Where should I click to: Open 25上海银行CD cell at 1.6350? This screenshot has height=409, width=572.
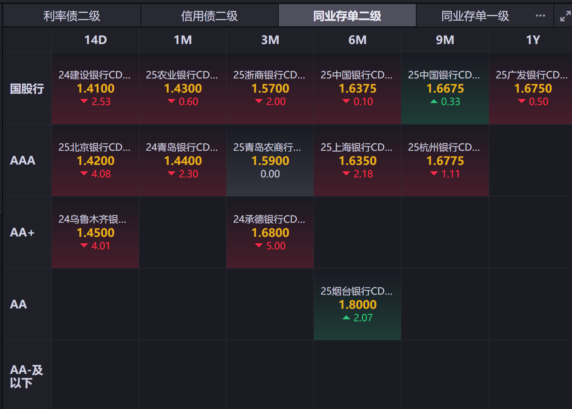coord(358,160)
